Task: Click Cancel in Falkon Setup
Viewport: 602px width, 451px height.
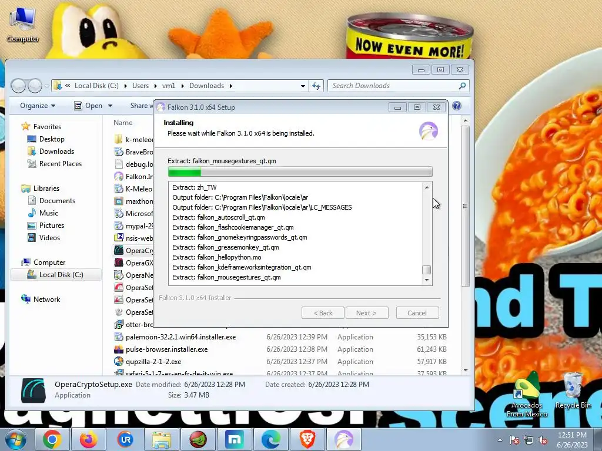Action: (x=417, y=313)
